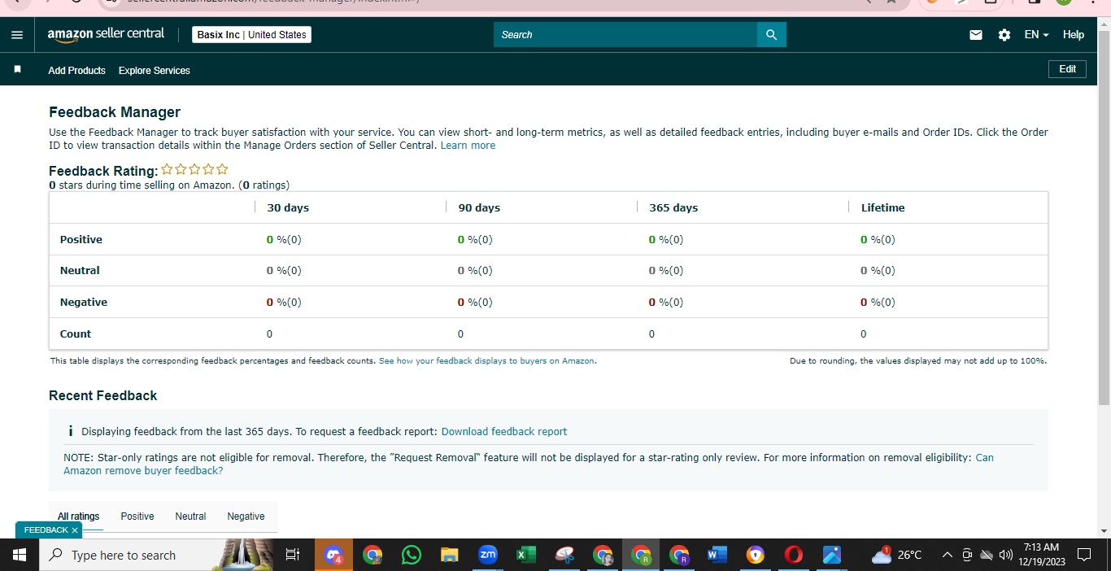The width and height of the screenshot is (1111, 571).
Task: Click the 365 days column header
Action: pos(673,207)
